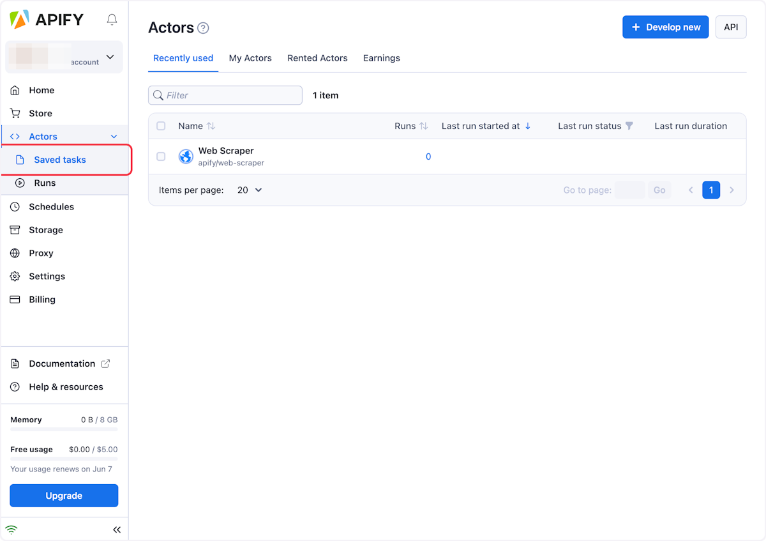Switch to the Earnings tab

tap(382, 58)
